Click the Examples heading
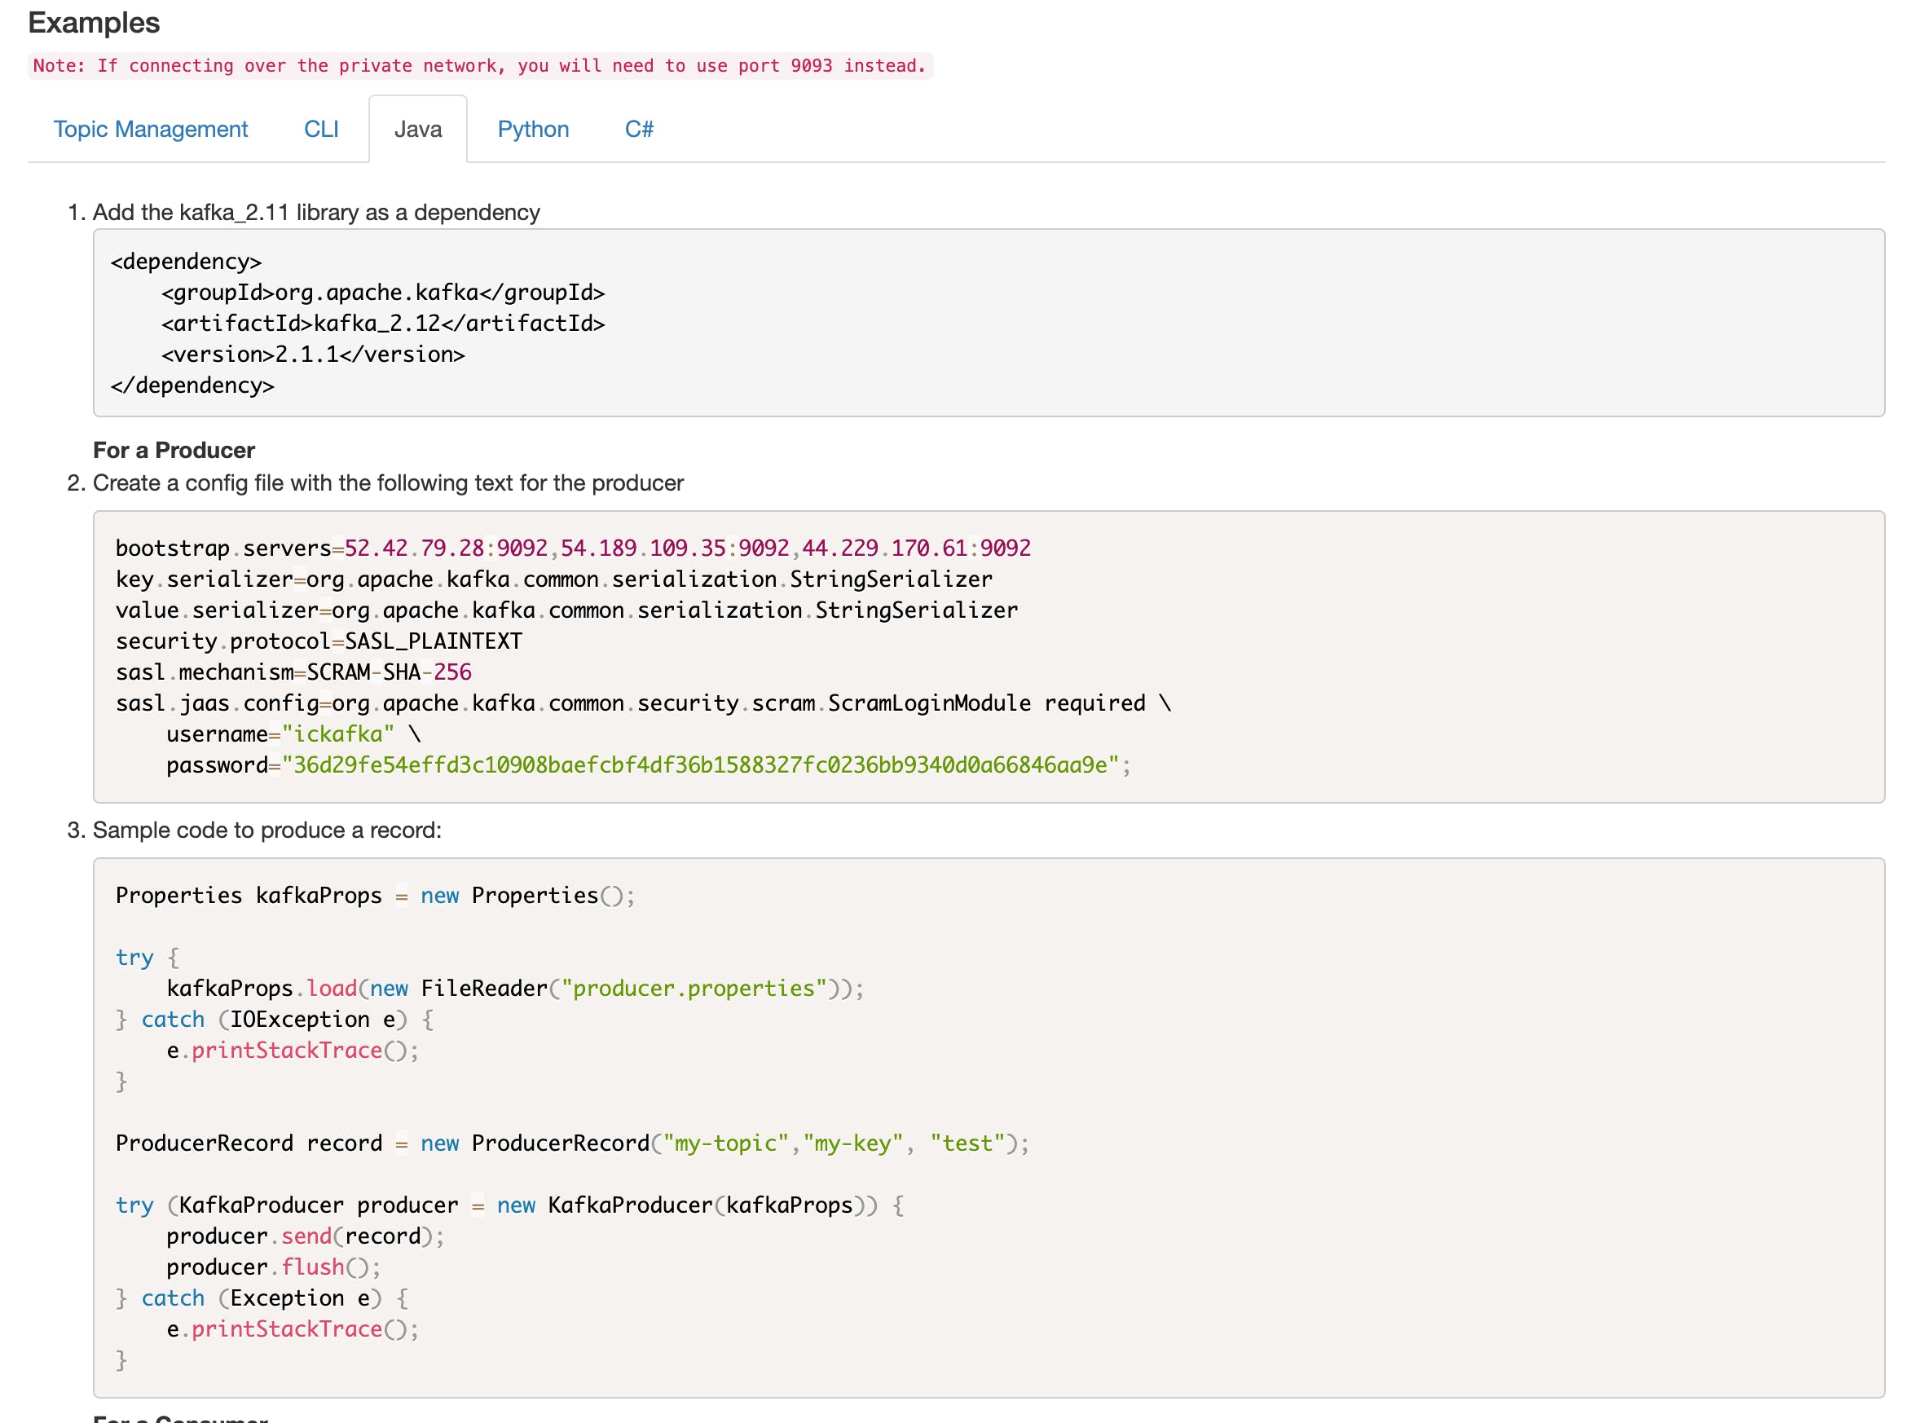1920x1423 pixels. point(94,22)
